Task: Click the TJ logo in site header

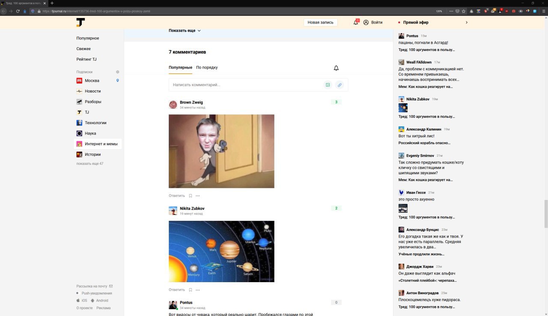Action: point(80,23)
